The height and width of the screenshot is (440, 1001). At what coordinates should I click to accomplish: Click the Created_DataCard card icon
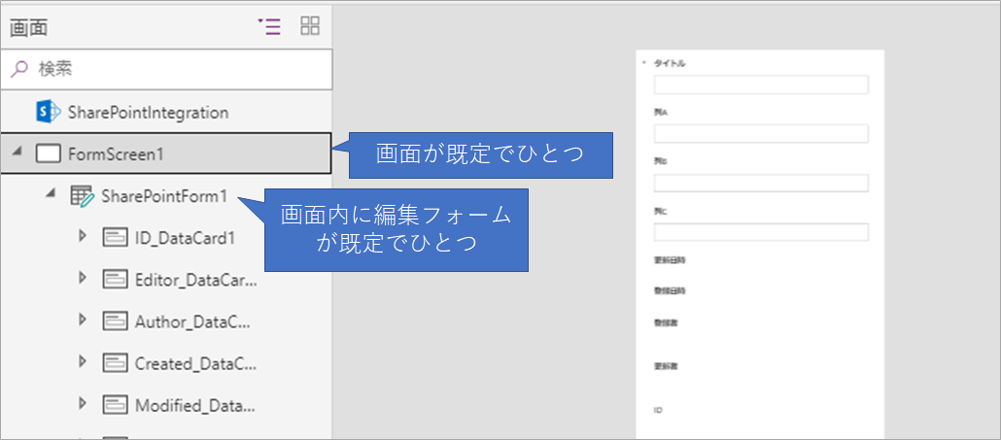coord(115,363)
